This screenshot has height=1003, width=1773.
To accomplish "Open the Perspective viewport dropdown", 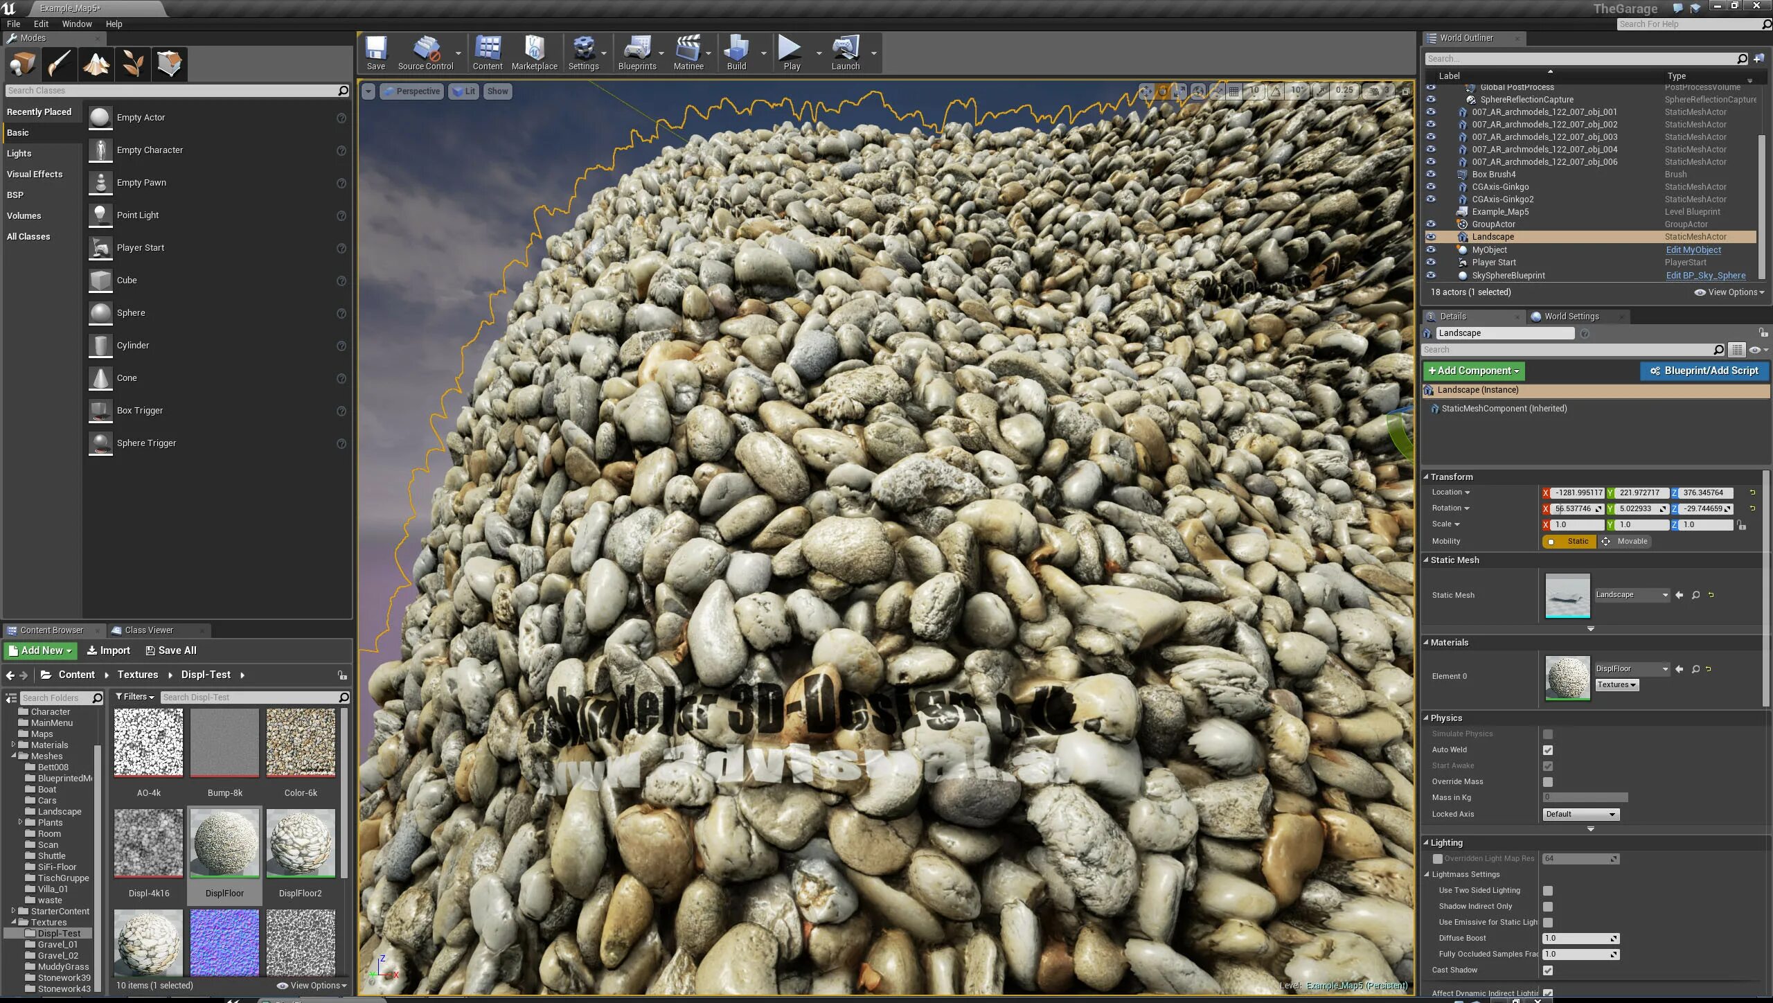I will point(411,91).
